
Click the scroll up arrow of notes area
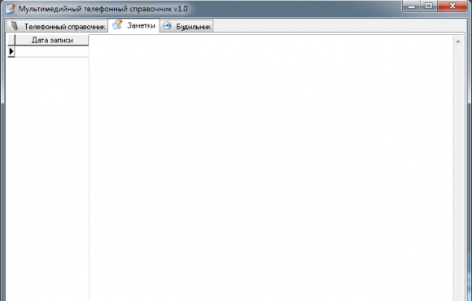[x=458, y=41]
